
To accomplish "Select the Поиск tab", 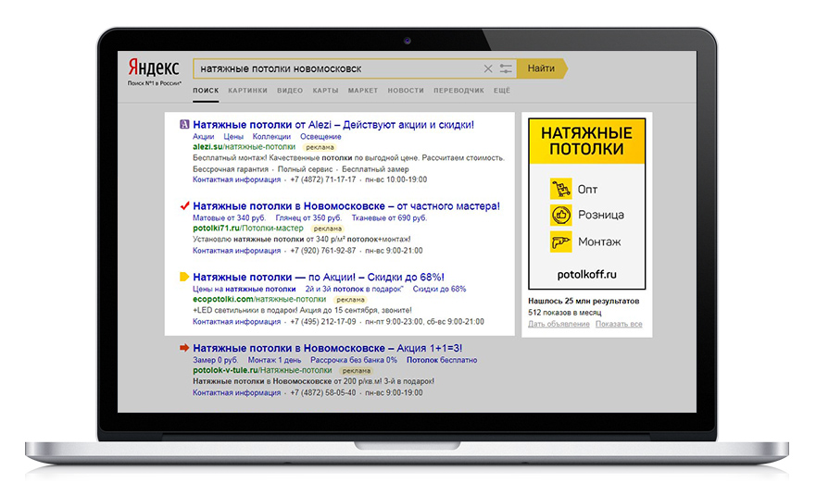I will (x=206, y=91).
